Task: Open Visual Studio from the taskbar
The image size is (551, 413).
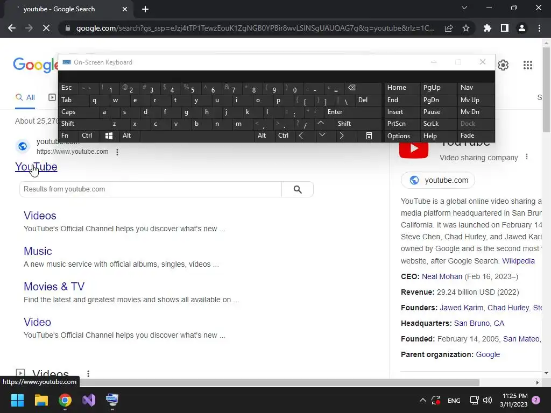Action: (x=89, y=400)
